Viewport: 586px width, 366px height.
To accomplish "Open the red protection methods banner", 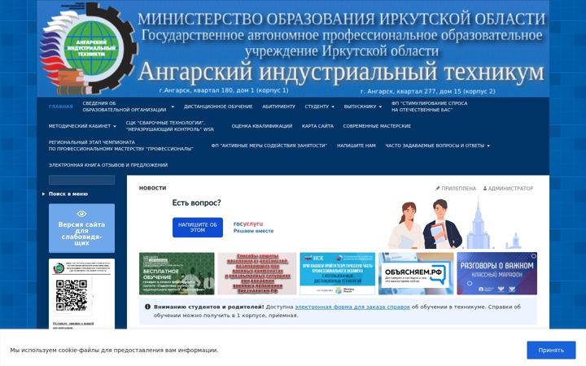I will coord(257,273).
